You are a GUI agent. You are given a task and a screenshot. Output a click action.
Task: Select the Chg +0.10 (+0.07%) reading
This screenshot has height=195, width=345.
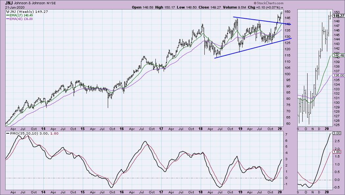click(x=264, y=7)
